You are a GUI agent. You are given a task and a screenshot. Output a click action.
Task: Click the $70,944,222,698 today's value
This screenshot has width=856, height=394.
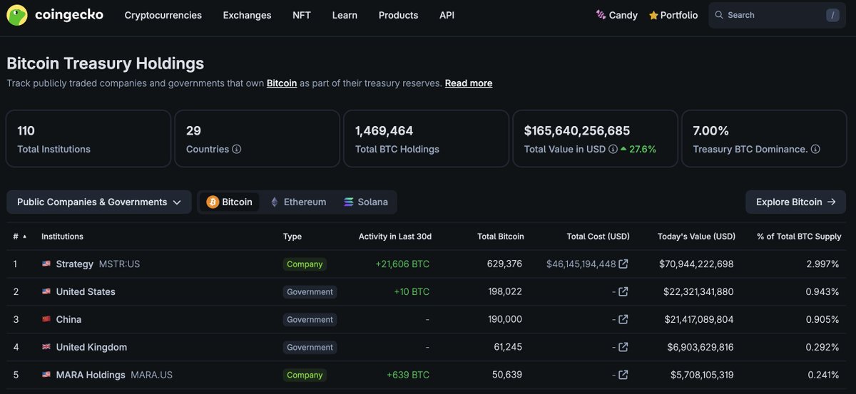[x=696, y=264]
